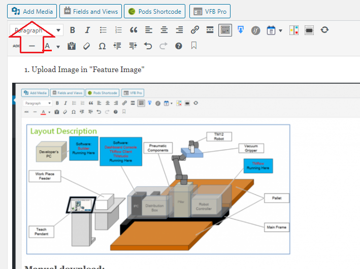Toggle paste as text
This screenshot has width=360, height=269.
tap(72, 46)
